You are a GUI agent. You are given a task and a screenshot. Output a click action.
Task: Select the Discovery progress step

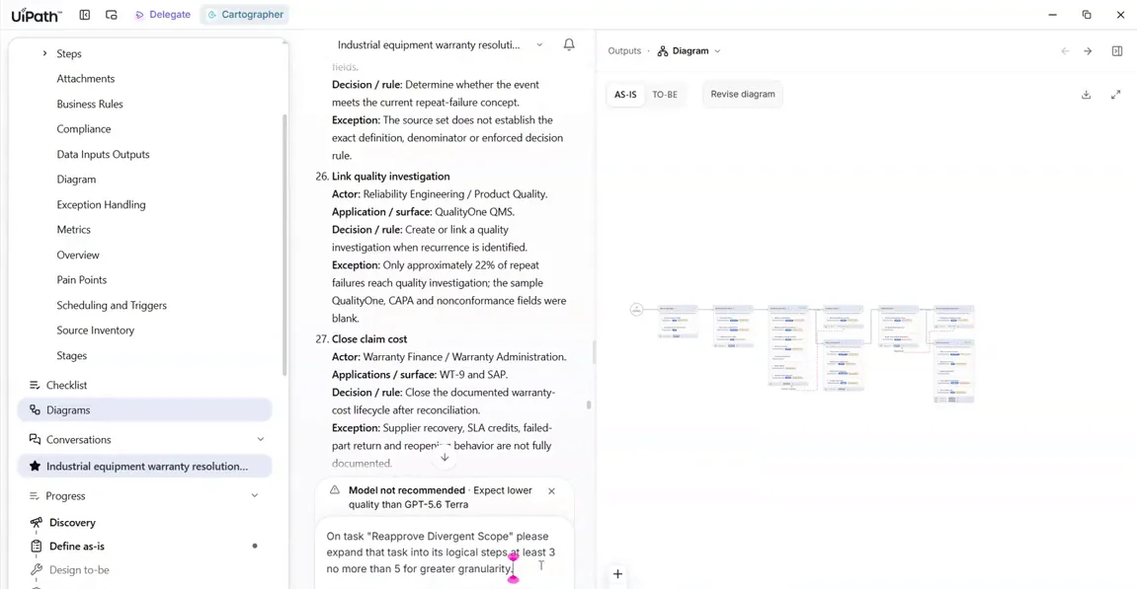(x=72, y=522)
